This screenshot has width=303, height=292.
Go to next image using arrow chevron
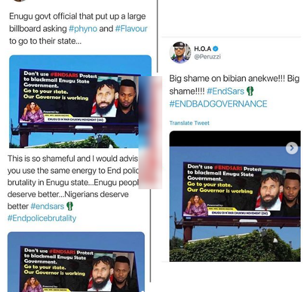point(292,148)
